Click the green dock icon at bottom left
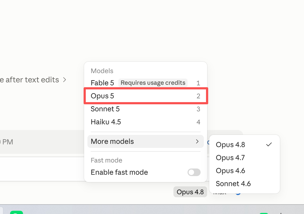Screen dimensions: 304x214 (x=17, y=212)
